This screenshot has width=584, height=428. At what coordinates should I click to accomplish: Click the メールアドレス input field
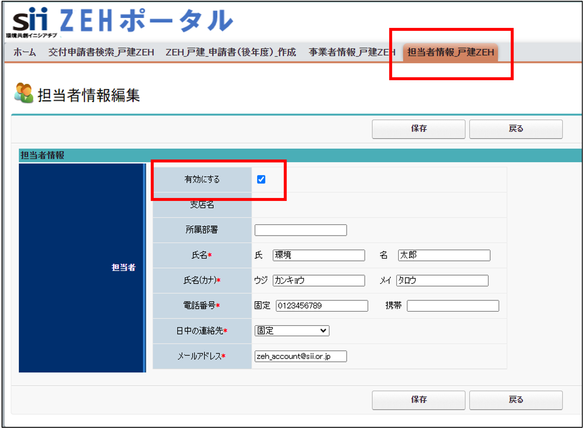point(300,356)
